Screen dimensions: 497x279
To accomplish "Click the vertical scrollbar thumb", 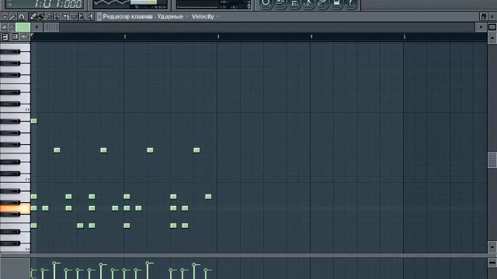I will tap(492, 160).
